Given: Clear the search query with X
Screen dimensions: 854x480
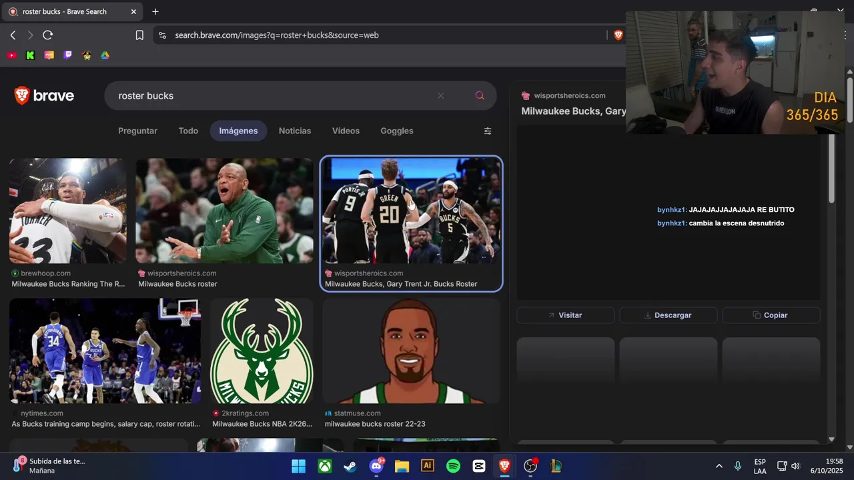Looking at the screenshot, I should click(440, 96).
